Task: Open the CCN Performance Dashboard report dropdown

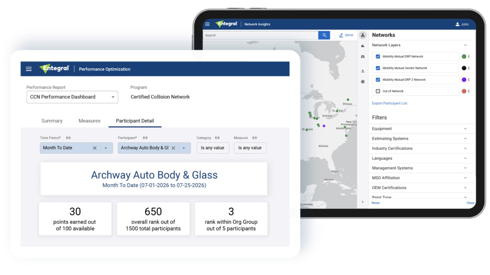Action: tap(72, 97)
